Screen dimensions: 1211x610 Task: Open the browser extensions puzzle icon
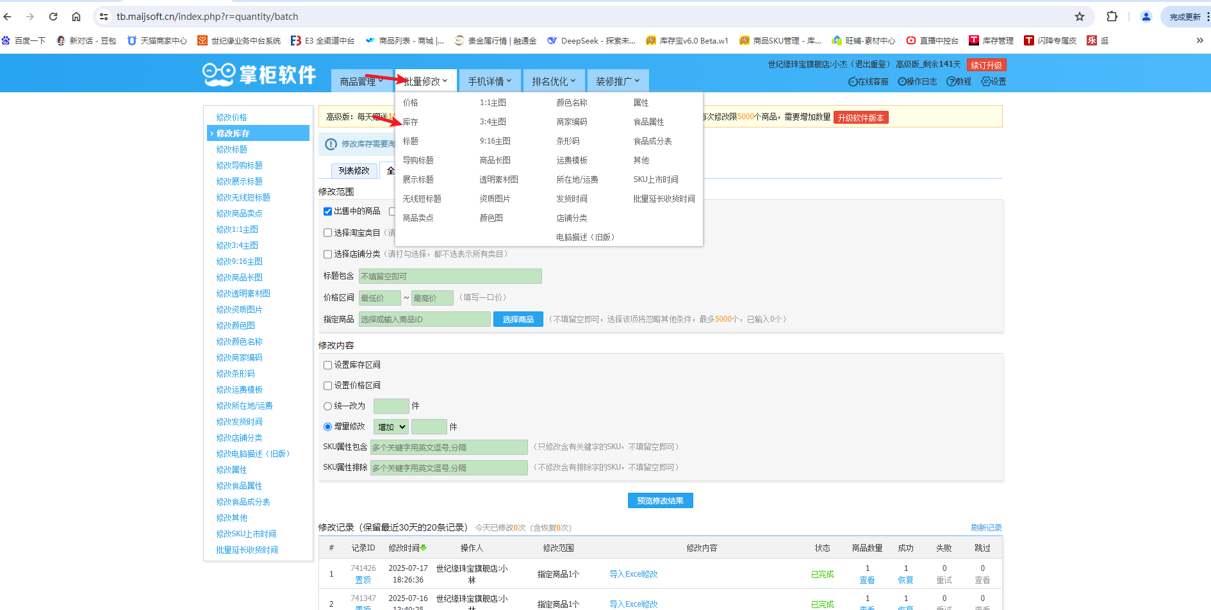pyautogui.click(x=1112, y=17)
